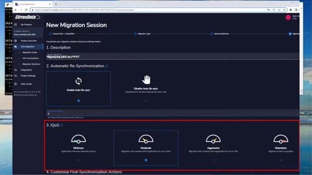312x175 pixels.
Task: Select the Relentless iQoS radio button
Action: (281, 160)
